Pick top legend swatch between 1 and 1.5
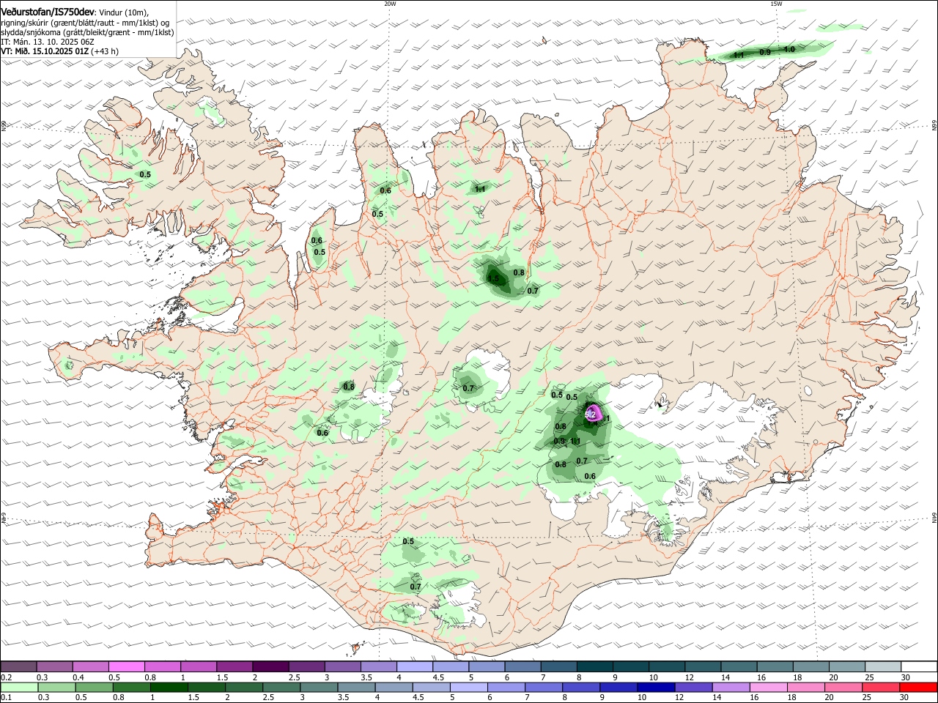Image resolution: width=938 pixels, height=703 pixels. click(198, 666)
